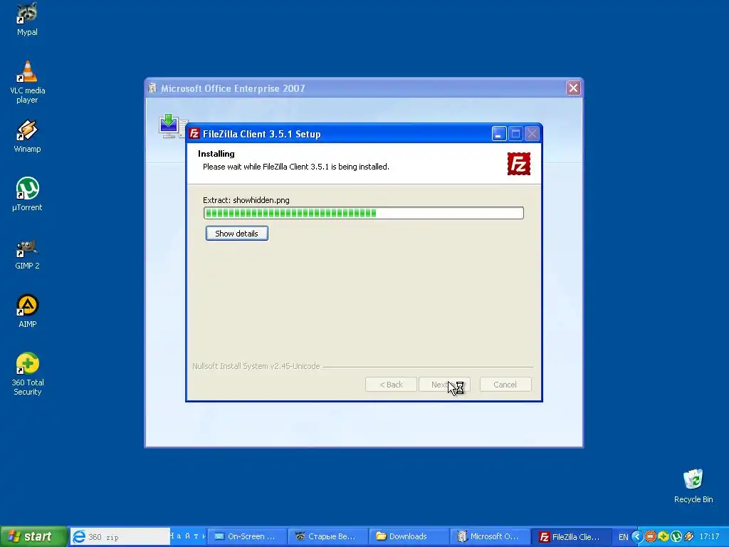Image resolution: width=729 pixels, height=547 pixels.
Task: Switch to the FileZilla Clie... taskbar item
Action: tap(570, 537)
